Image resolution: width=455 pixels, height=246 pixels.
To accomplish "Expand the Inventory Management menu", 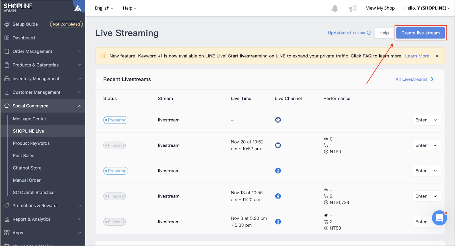I will (80, 79).
